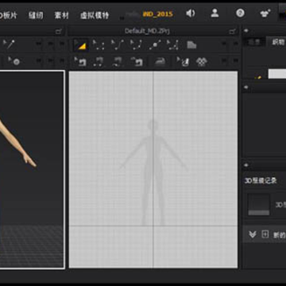Image resolution: width=286 pixels, height=286 pixels.
Task: Click the T-shirt icon in top bar
Action: 265,14
